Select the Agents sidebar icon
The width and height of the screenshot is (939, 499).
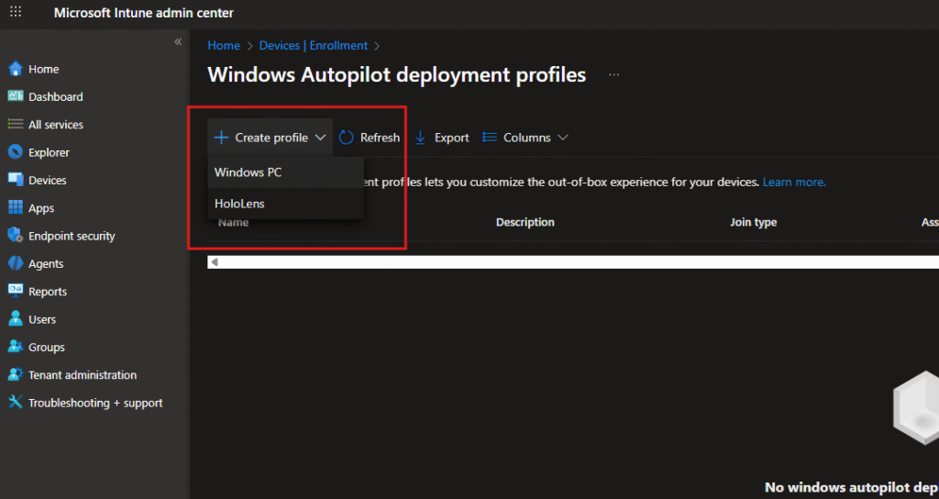pyautogui.click(x=16, y=263)
